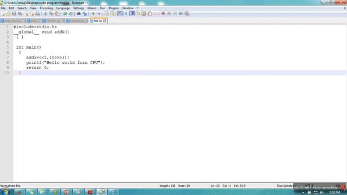Click the Synchronize Horizontal Scrolling icon
This screenshot has height=195, width=347.
coord(112,14)
